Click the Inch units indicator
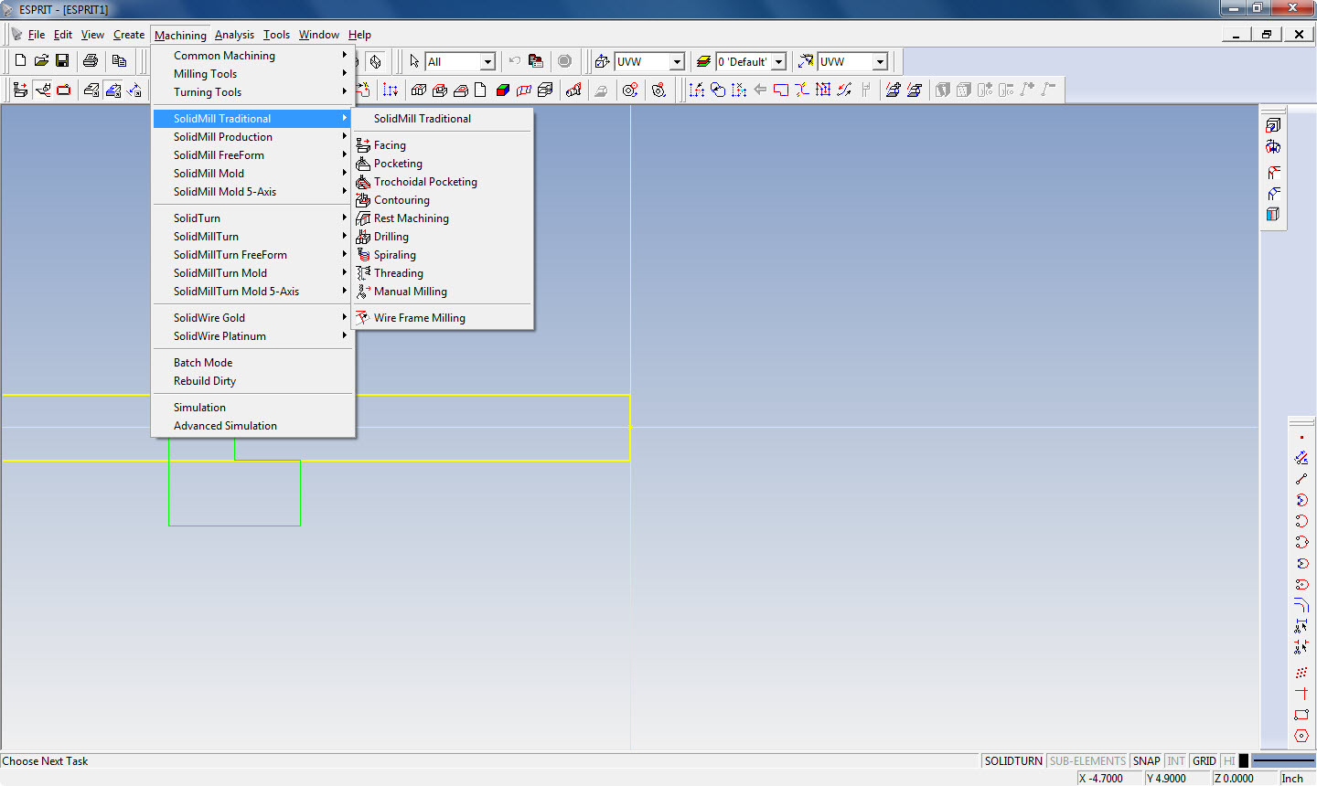This screenshot has width=1317, height=786. point(1296,778)
